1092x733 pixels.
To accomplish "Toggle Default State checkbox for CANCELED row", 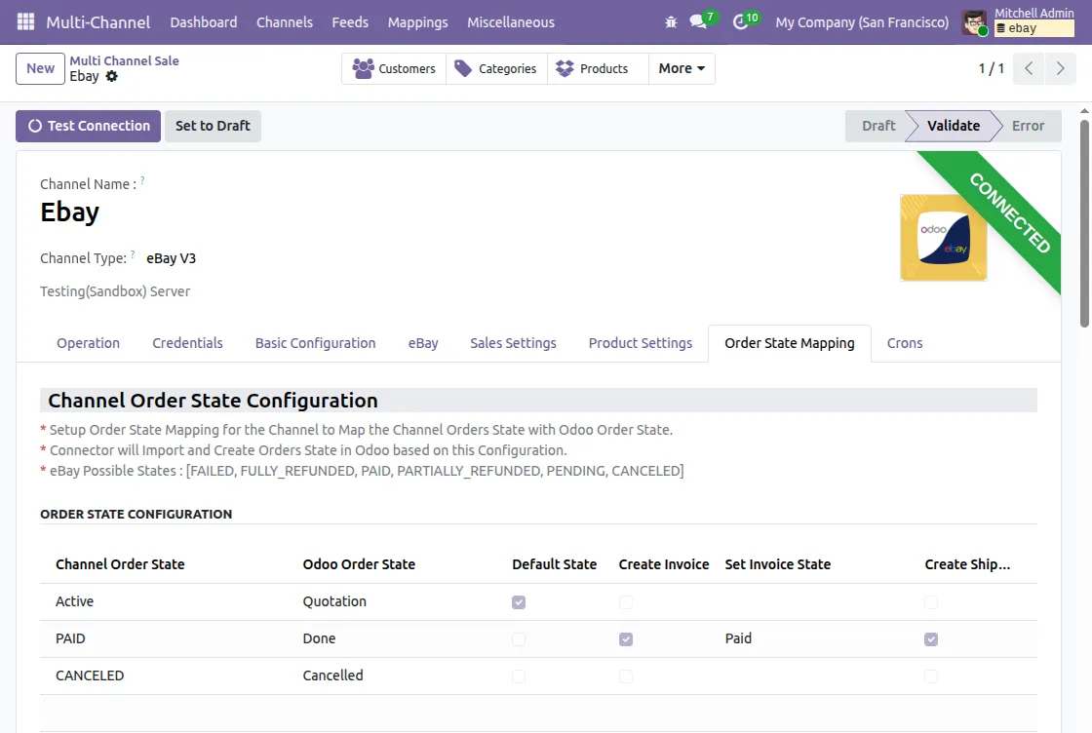I will pyautogui.click(x=519, y=675).
